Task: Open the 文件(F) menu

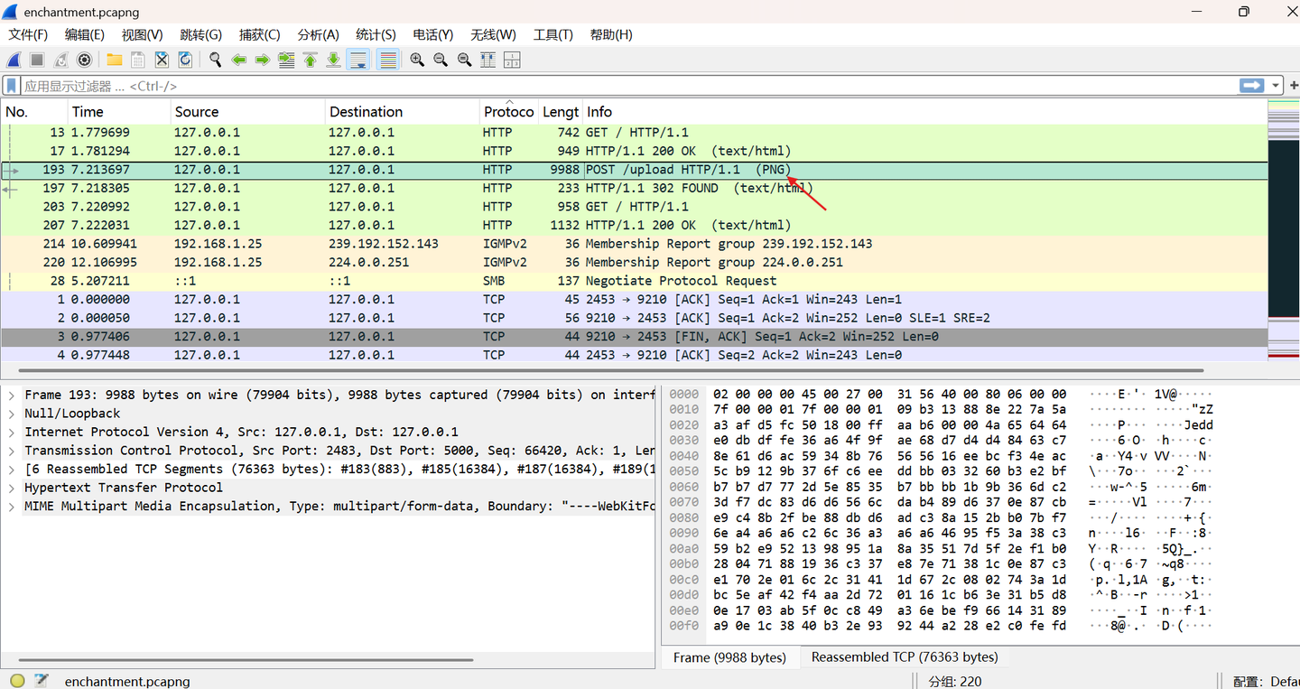Action: point(28,34)
